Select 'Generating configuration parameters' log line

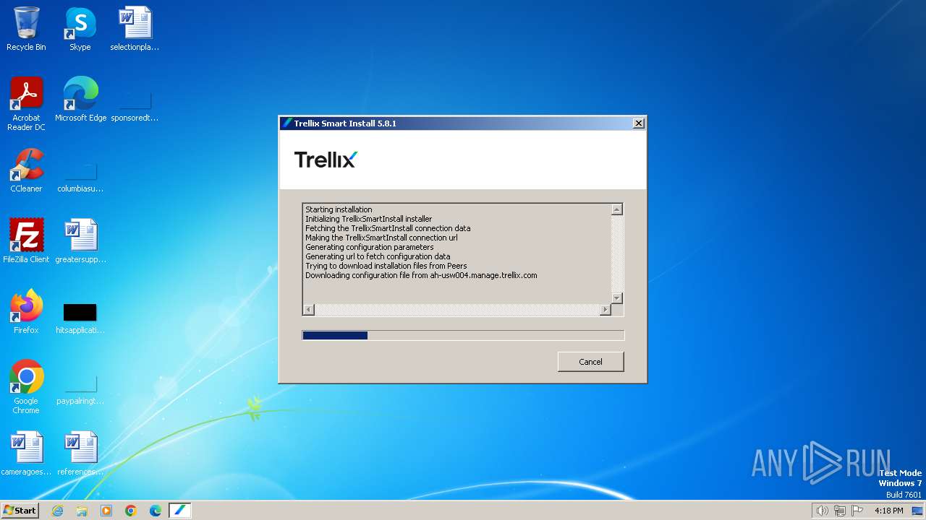point(370,247)
